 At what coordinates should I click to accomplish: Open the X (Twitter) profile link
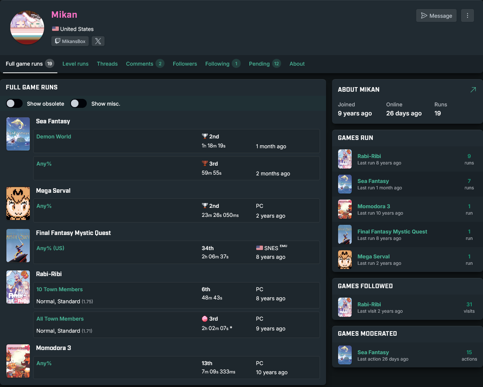click(98, 41)
